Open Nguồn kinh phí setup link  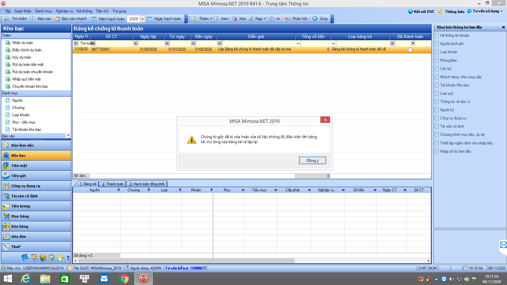click(452, 44)
